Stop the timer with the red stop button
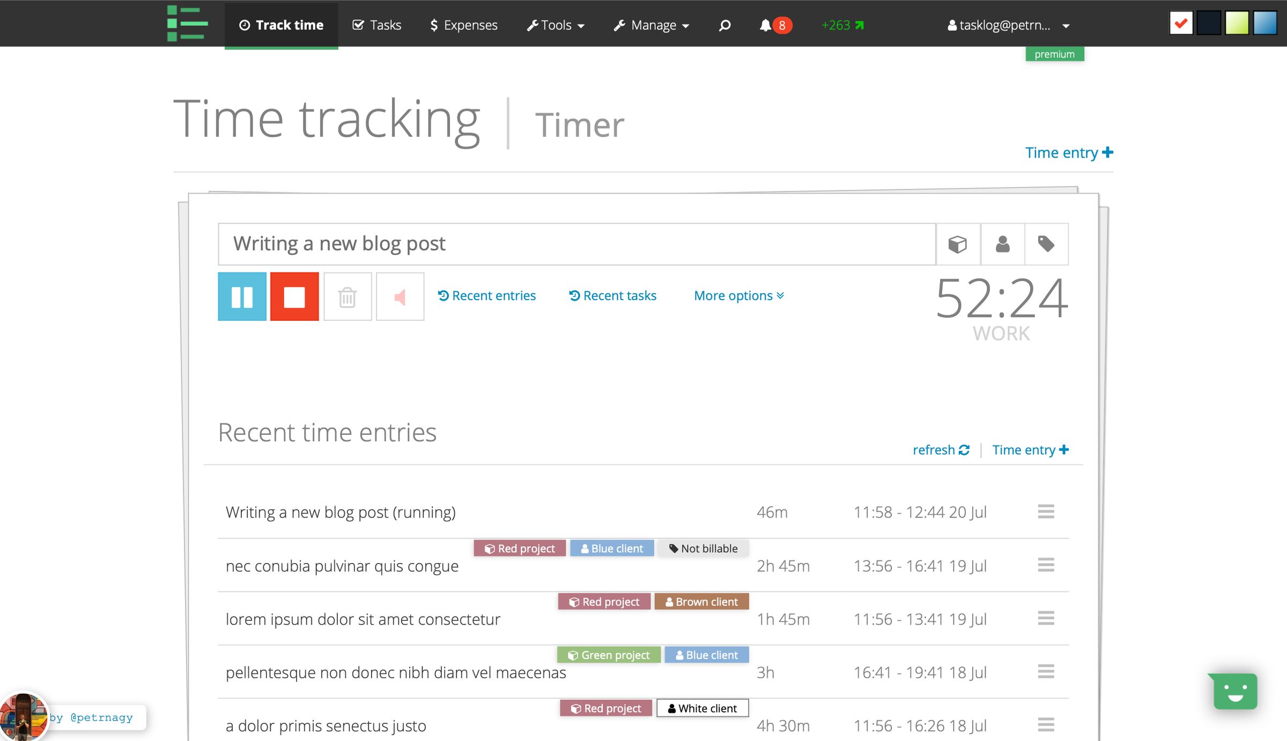This screenshot has height=741, width=1287. [x=294, y=297]
